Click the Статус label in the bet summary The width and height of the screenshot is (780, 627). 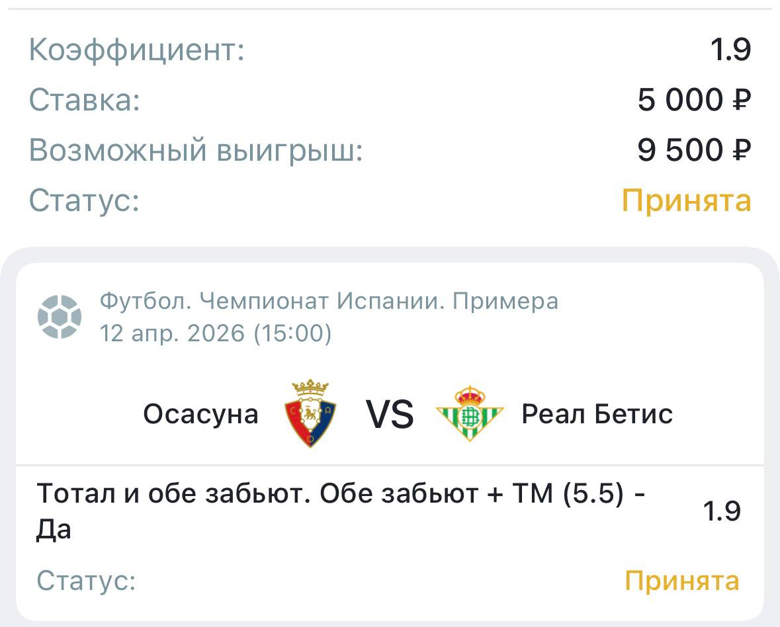click(85, 200)
